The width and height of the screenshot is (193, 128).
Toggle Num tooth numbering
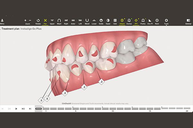[x=157, y=22]
